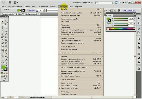142x99 pixels.
Task: Select the Magic Wand tool
Action: pos(3,24)
